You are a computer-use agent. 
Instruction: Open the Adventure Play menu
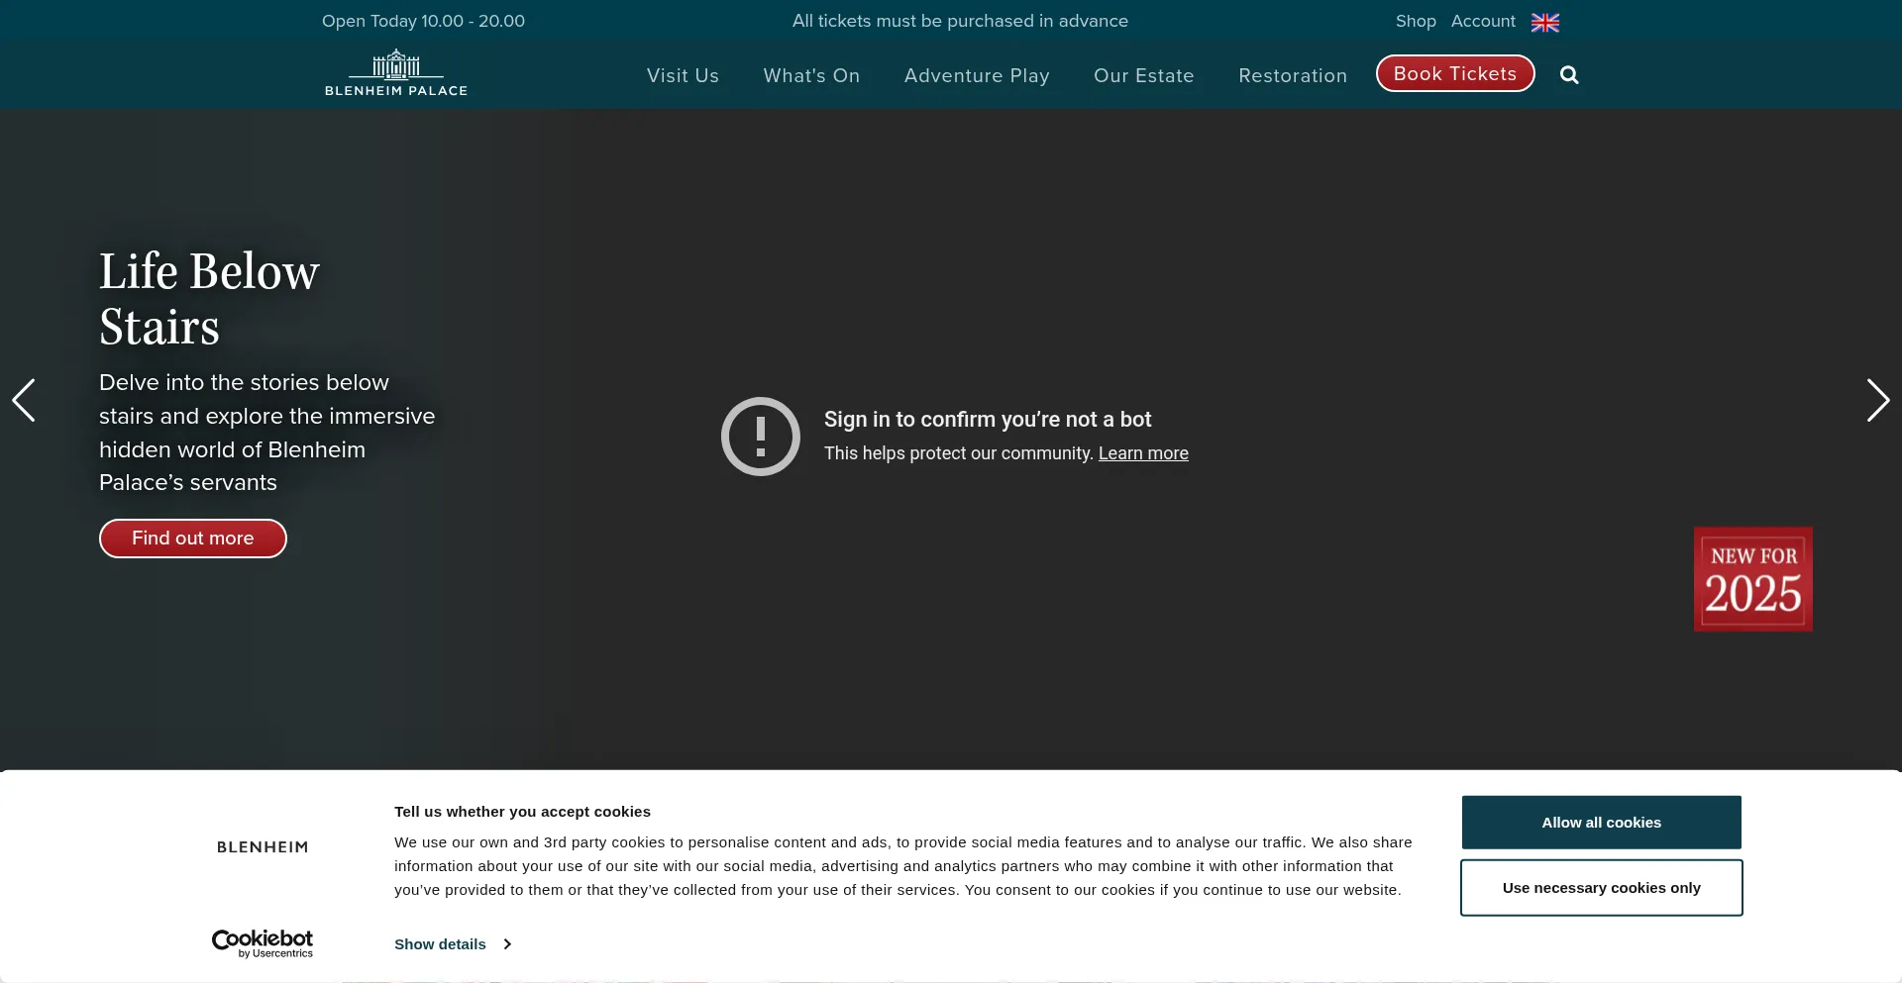tap(977, 76)
